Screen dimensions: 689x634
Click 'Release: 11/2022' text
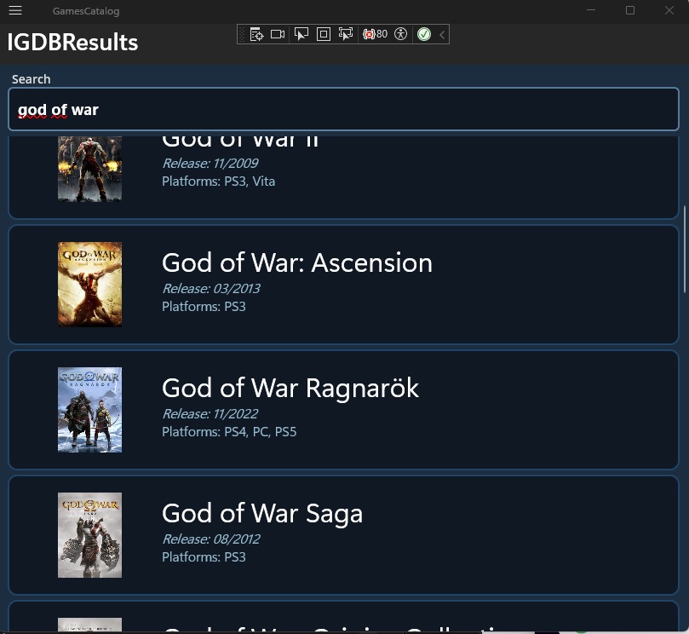(210, 414)
